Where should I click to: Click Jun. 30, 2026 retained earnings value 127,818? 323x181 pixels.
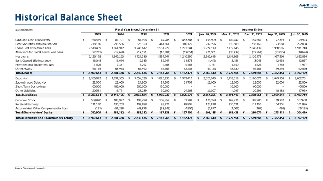210,104
